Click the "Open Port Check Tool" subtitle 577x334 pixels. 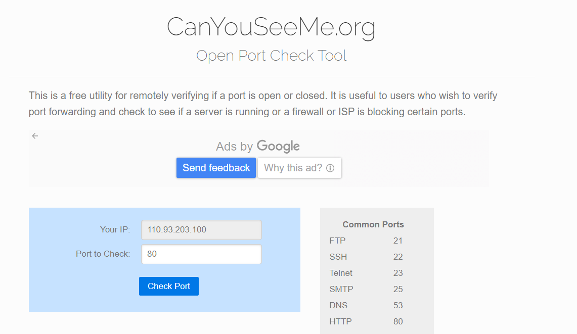(271, 55)
